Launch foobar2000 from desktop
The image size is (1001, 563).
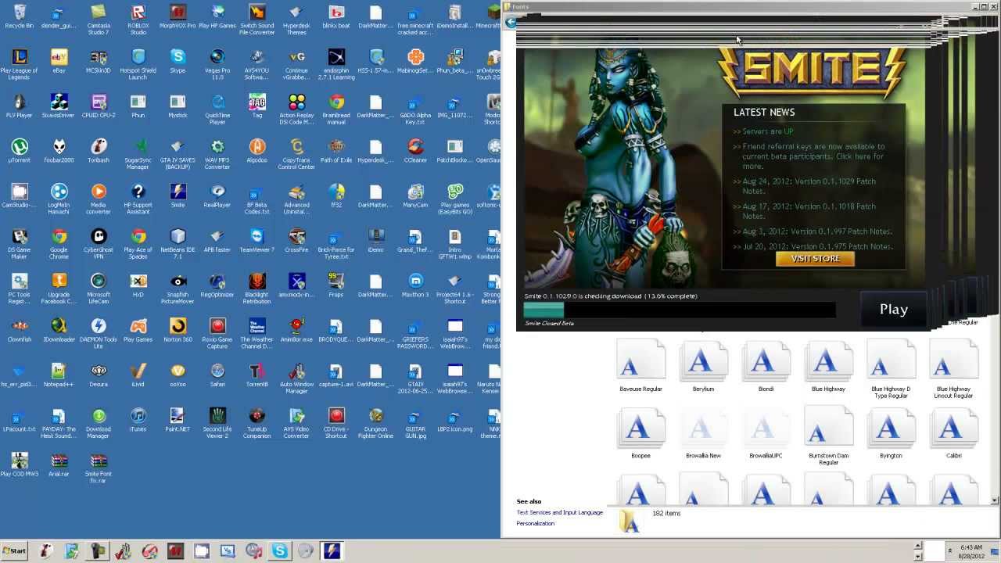tap(59, 151)
